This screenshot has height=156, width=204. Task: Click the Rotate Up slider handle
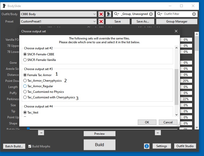pos(28,129)
